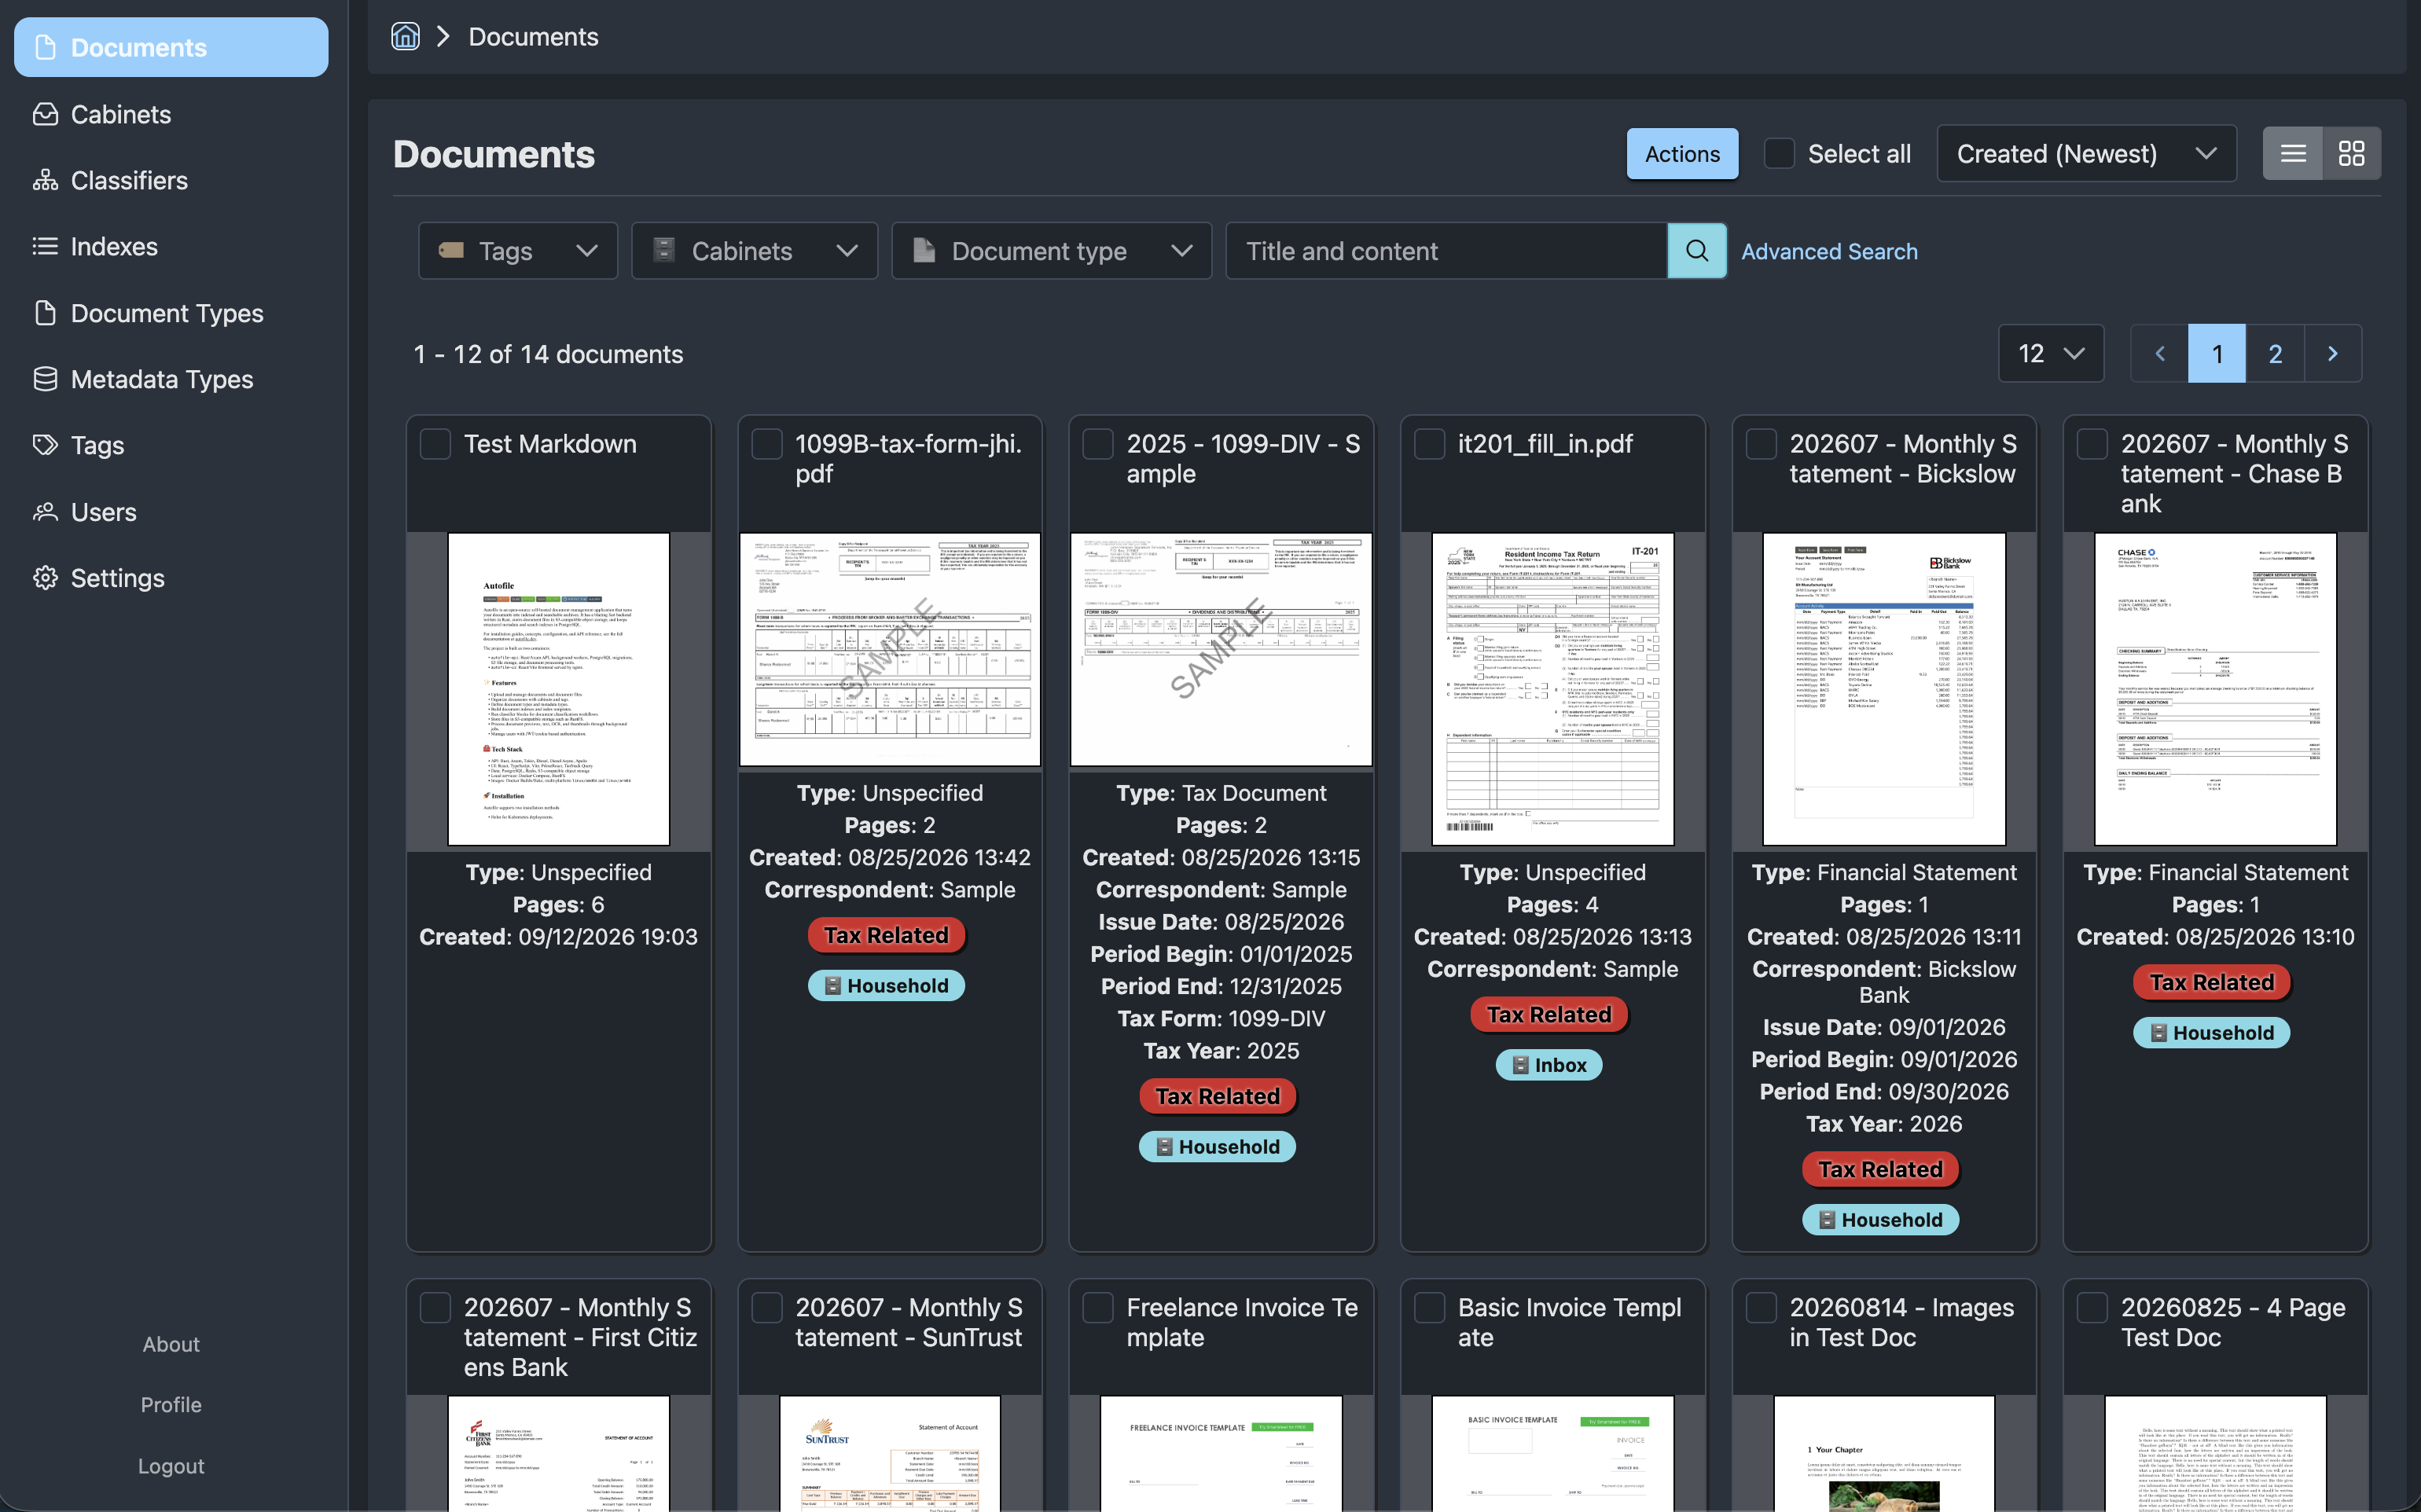Click Tax Related tag on it201_fill_in.pdf

(1549, 1014)
